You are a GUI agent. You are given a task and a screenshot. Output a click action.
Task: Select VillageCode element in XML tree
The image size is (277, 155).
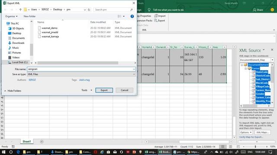262,87
